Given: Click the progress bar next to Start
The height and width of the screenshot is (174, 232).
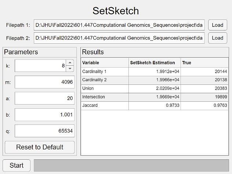Looking at the screenshot, I should point(131,165).
